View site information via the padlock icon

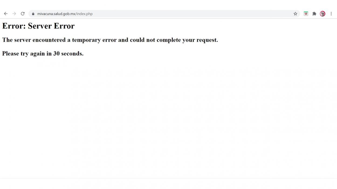(x=33, y=14)
